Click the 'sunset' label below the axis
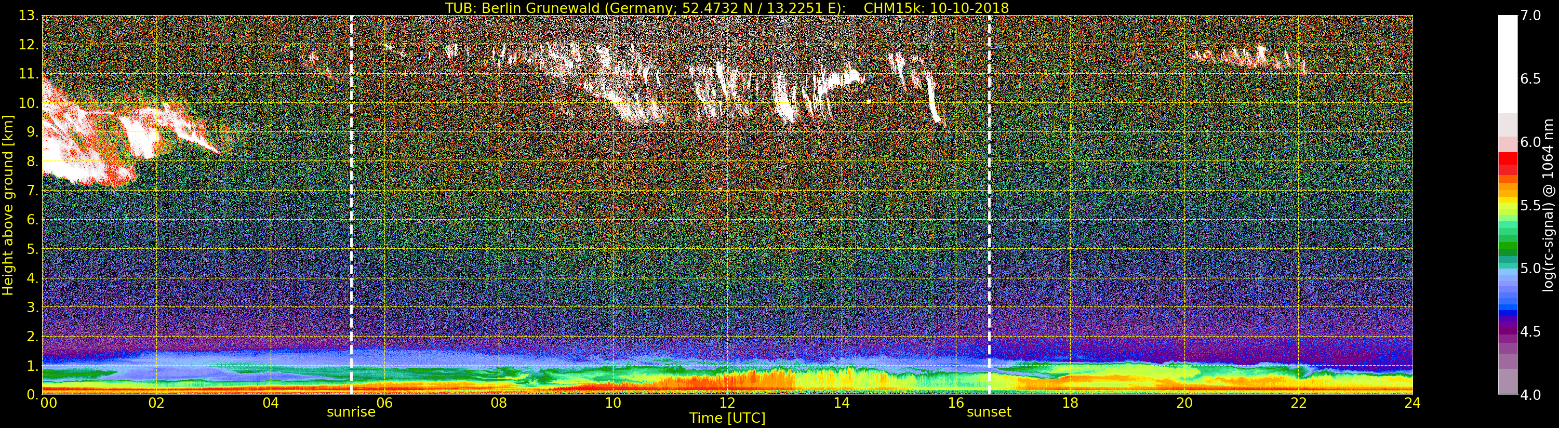 click(x=989, y=412)
